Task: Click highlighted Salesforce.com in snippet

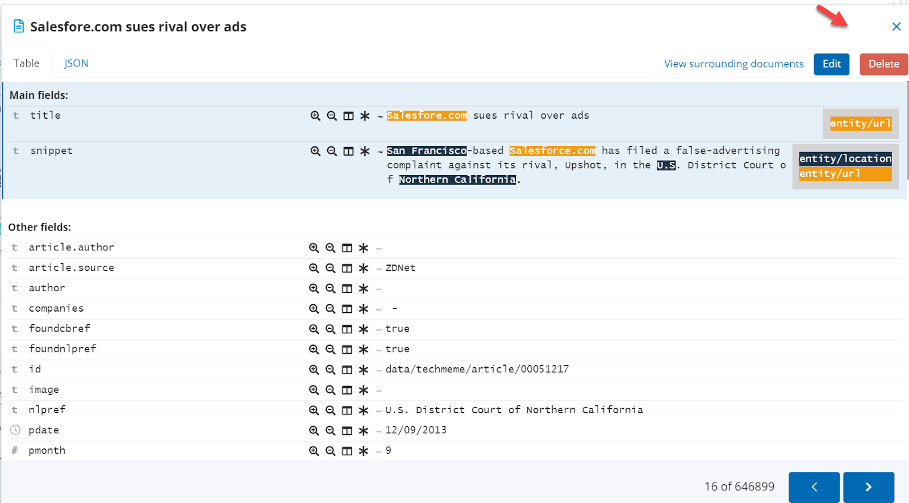Action: 552,150
